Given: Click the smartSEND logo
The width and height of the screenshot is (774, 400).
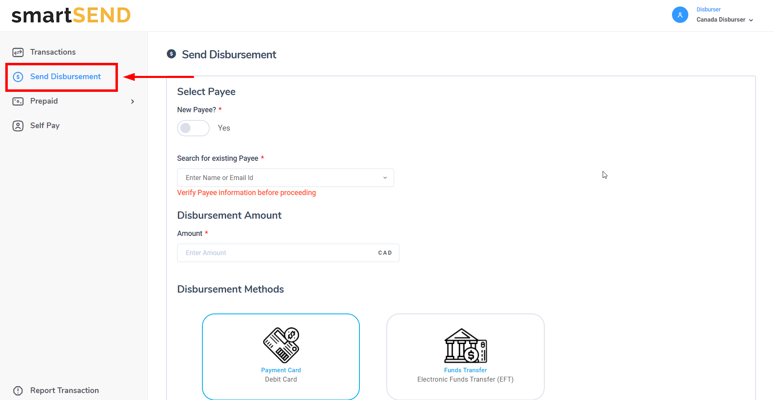Looking at the screenshot, I should pos(71,16).
